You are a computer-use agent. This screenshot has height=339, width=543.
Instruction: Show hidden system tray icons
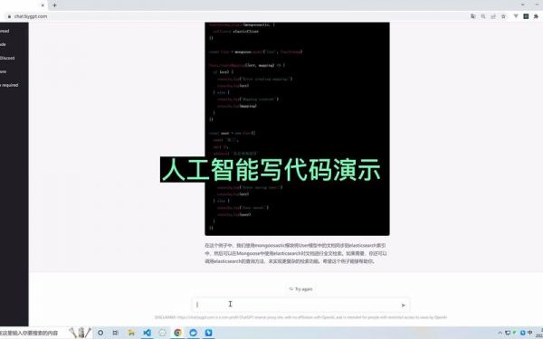(x=500, y=333)
